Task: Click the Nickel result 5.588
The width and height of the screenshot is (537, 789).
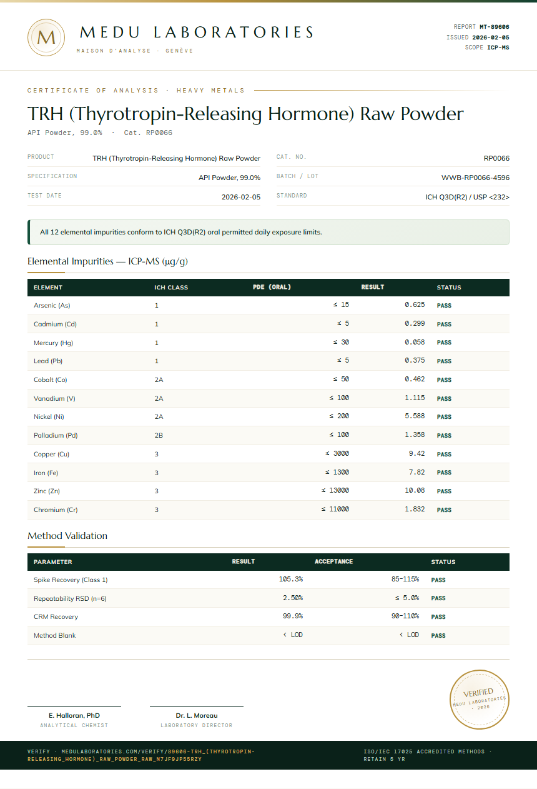Action: pos(415,416)
